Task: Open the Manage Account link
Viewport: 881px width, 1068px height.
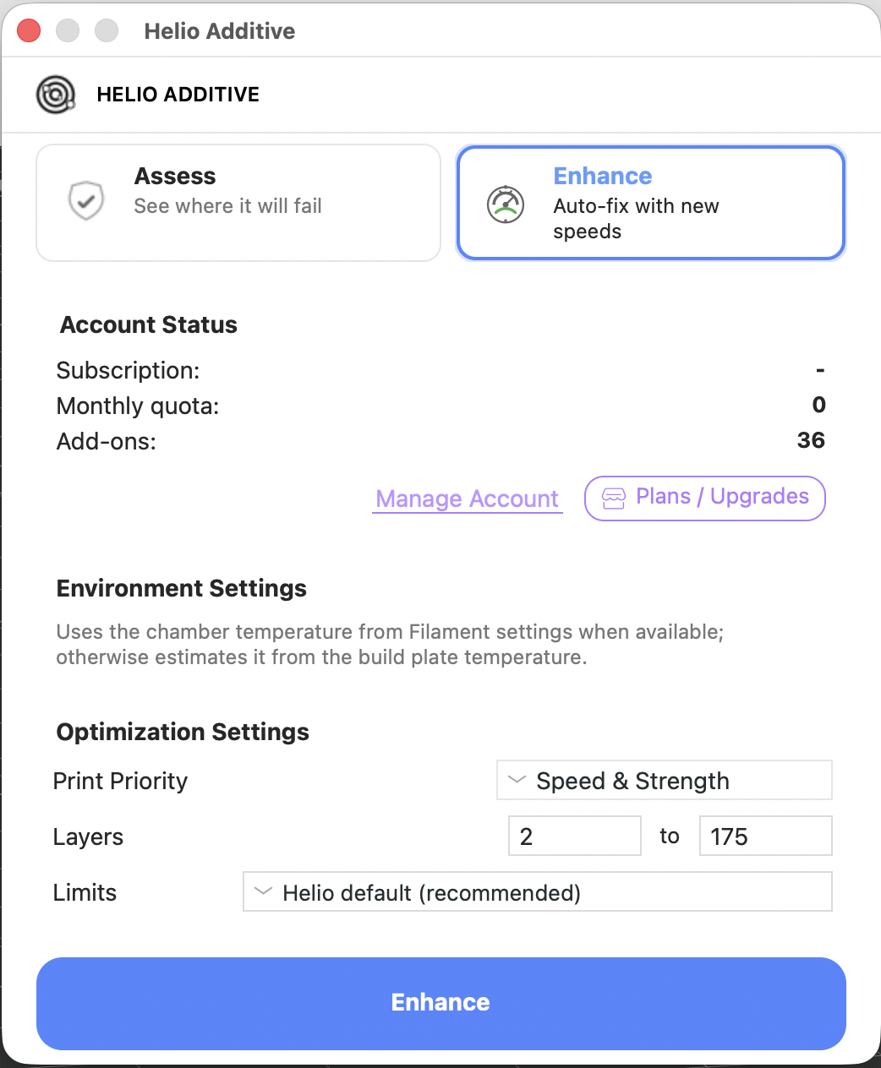Action: (x=467, y=499)
